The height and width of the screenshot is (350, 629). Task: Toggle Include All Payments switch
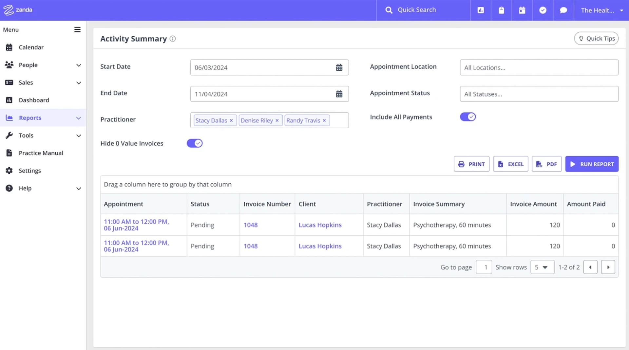468,117
